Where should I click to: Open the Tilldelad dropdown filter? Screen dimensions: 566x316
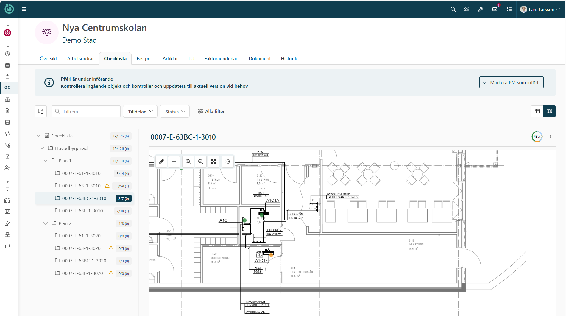coord(140,112)
